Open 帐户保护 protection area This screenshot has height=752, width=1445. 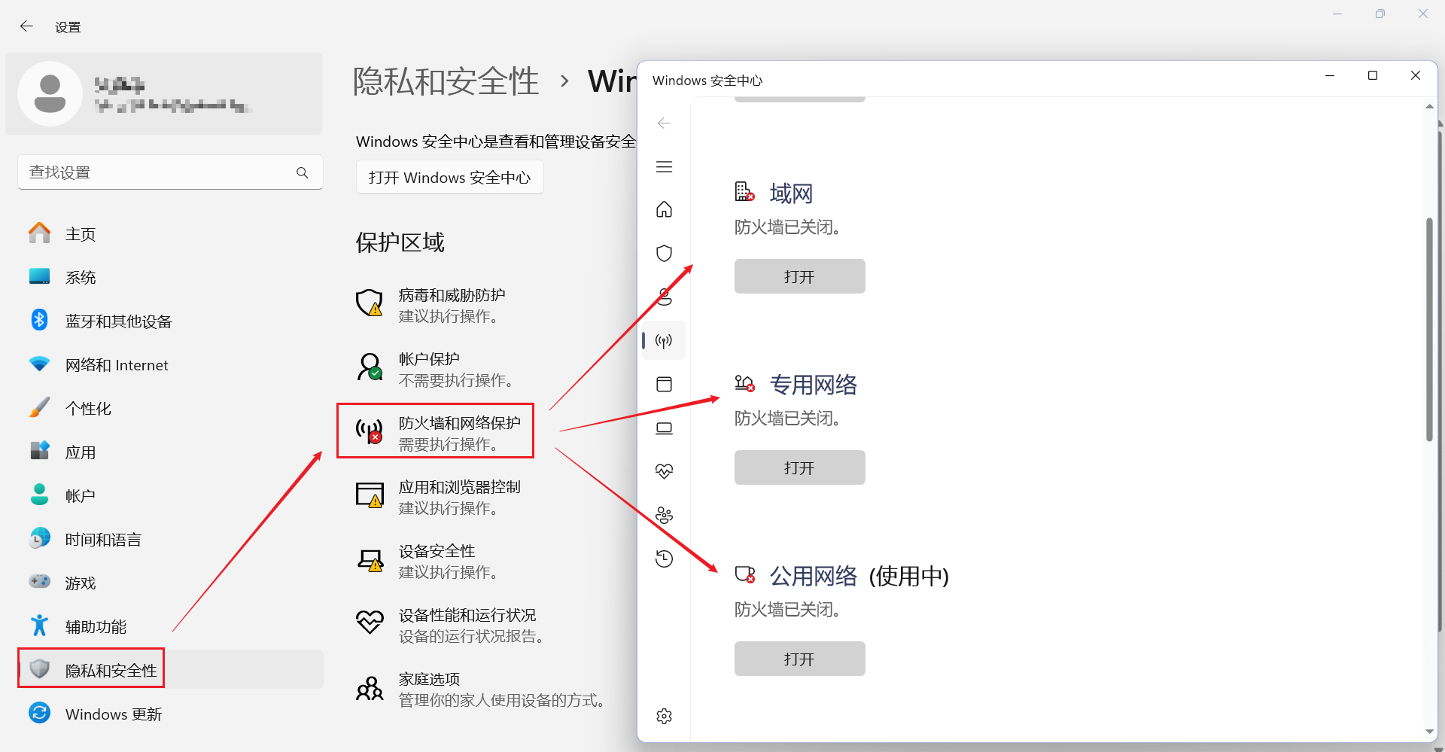[437, 368]
